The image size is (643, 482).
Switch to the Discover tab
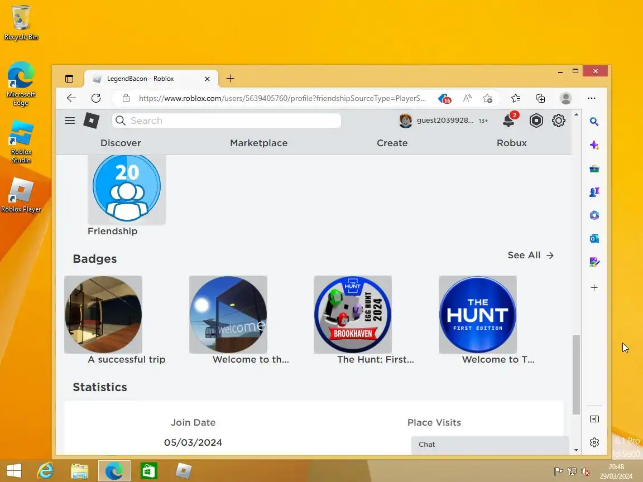[x=121, y=143]
